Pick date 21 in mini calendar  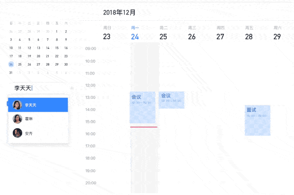pos(48,56)
